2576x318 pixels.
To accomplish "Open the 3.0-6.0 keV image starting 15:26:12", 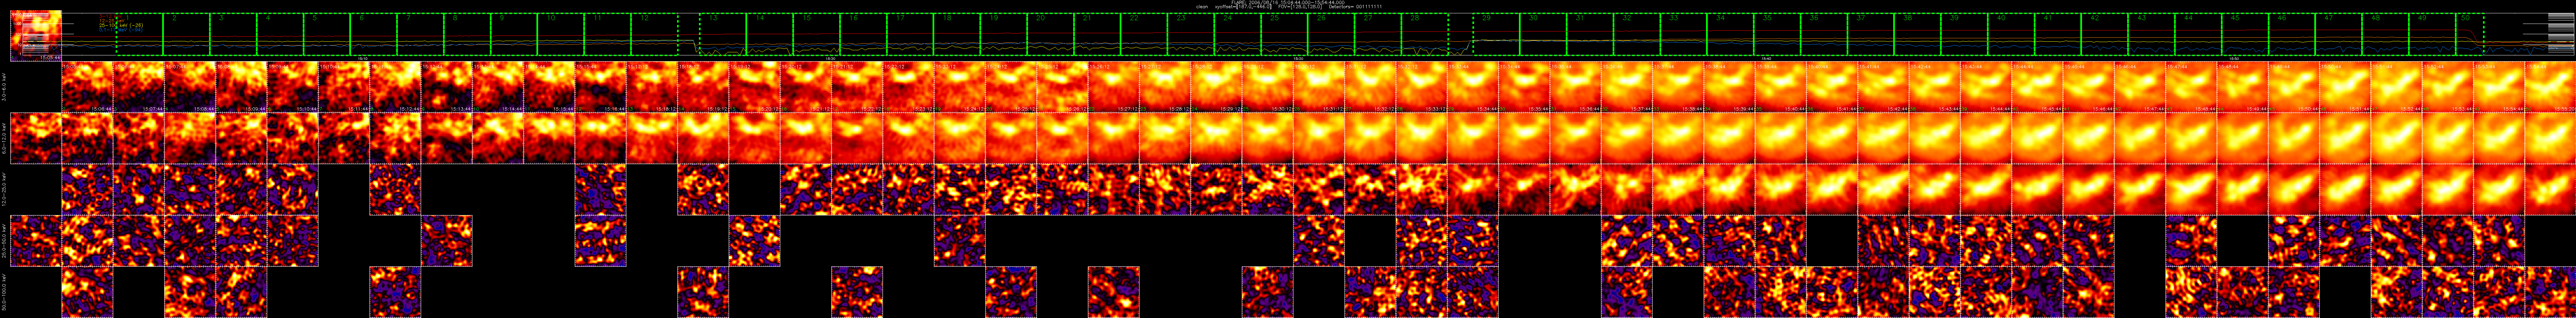I will 1114,87.
